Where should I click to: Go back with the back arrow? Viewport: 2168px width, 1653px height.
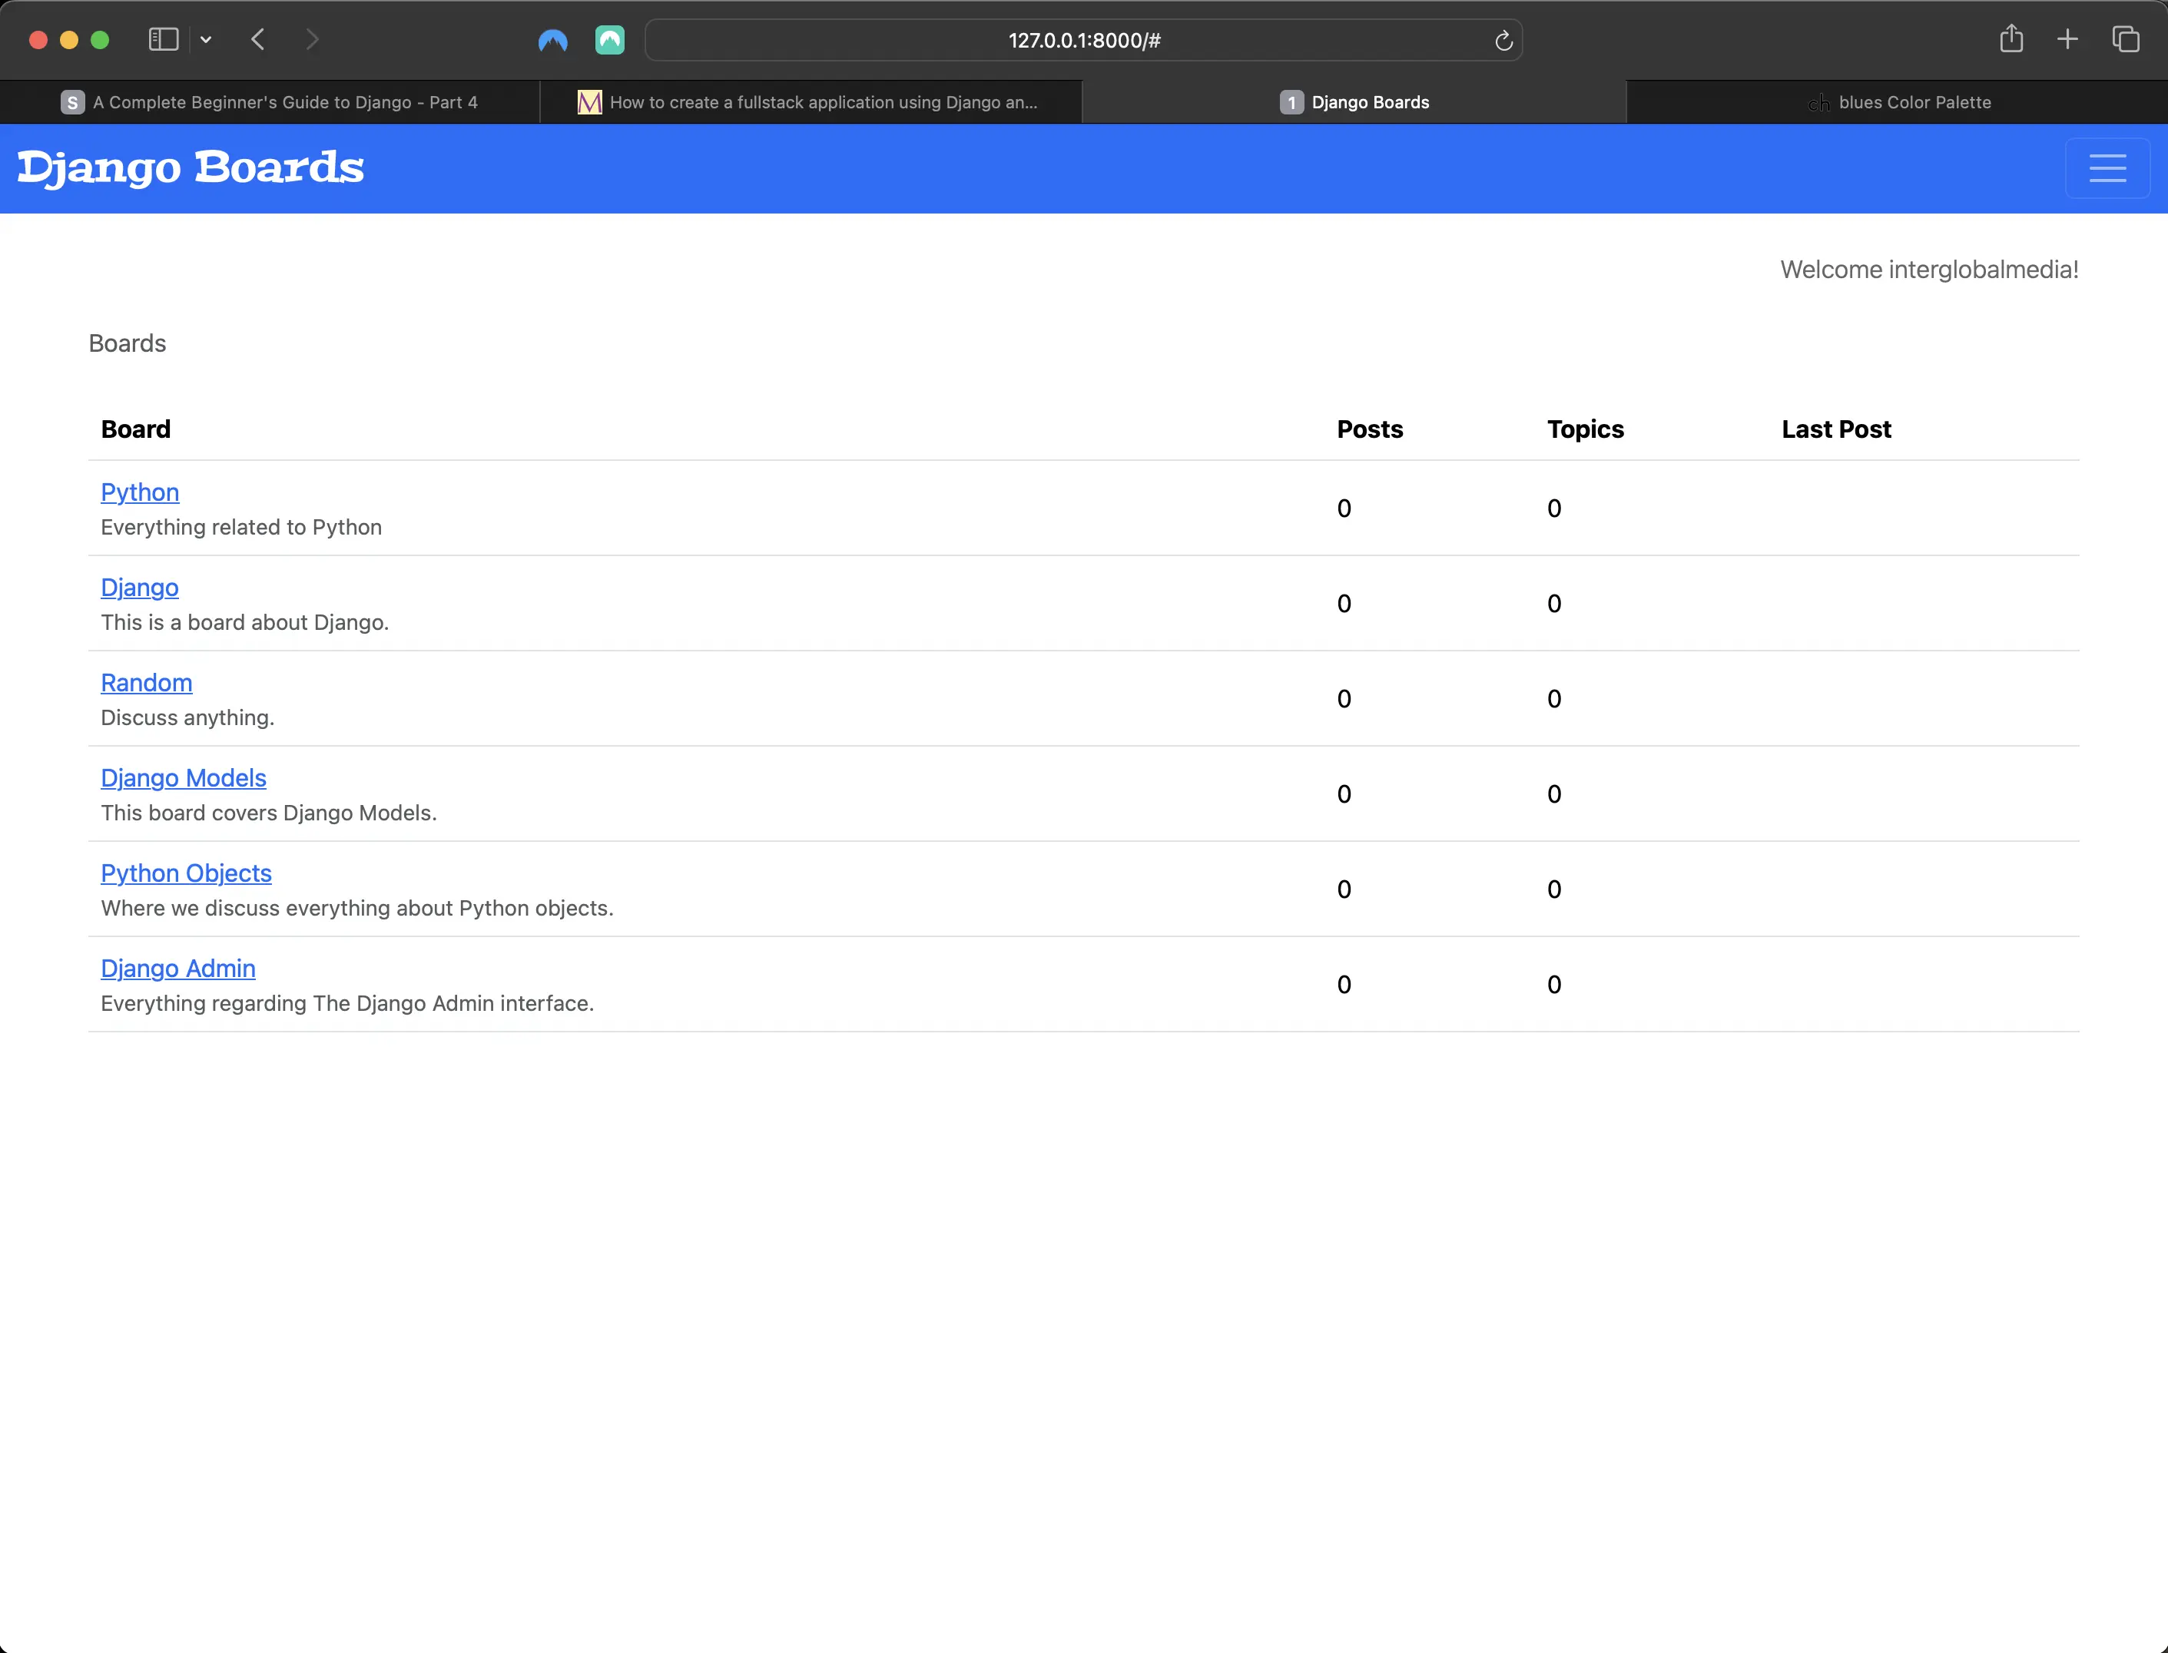258,39
